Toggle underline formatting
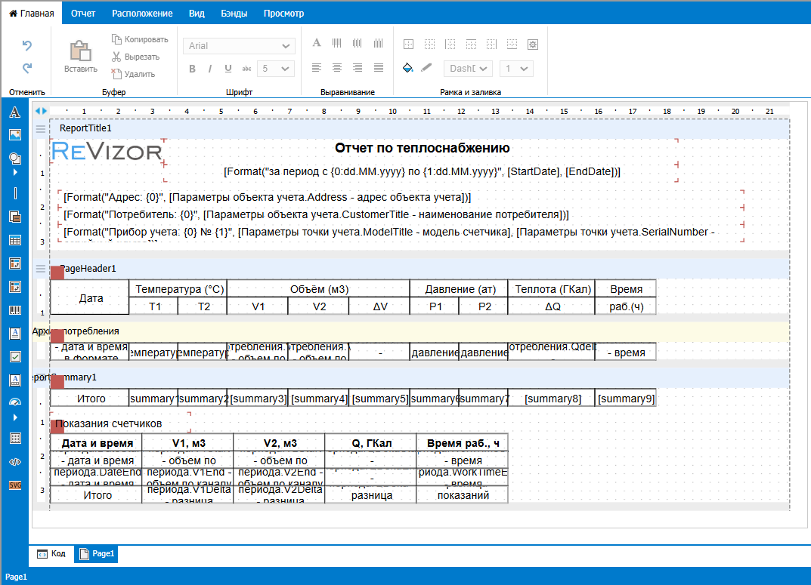The width and height of the screenshot is (811, 585). [228, 69]
